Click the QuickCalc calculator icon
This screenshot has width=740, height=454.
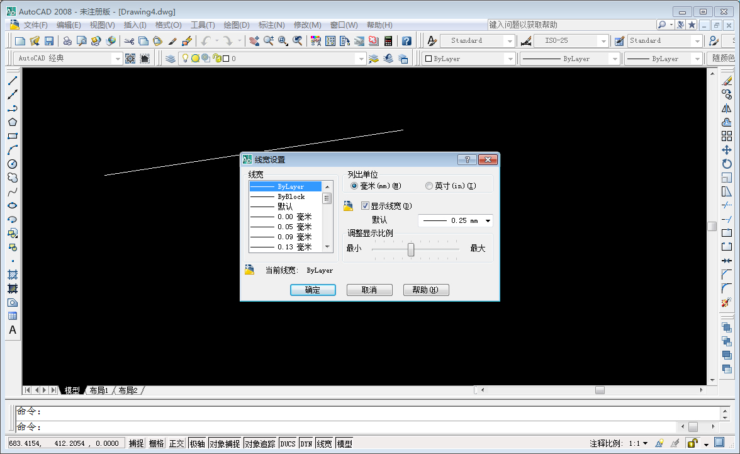(389, 40)
